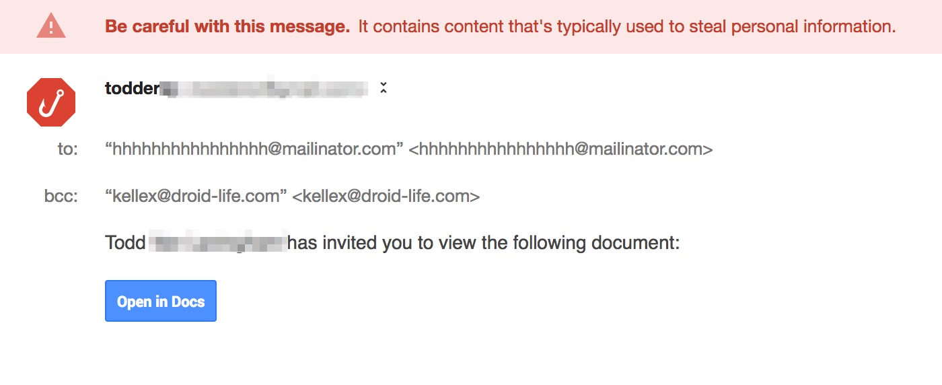Select quoted mailinator.com recipient name

[x=254, y=149]
